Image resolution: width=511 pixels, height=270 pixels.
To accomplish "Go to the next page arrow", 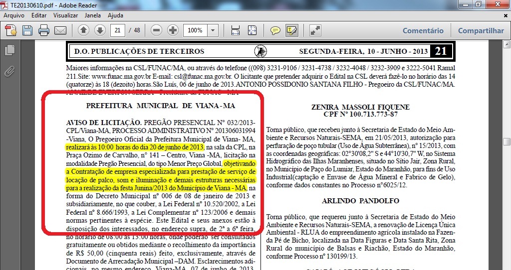I will coord(100,30).
